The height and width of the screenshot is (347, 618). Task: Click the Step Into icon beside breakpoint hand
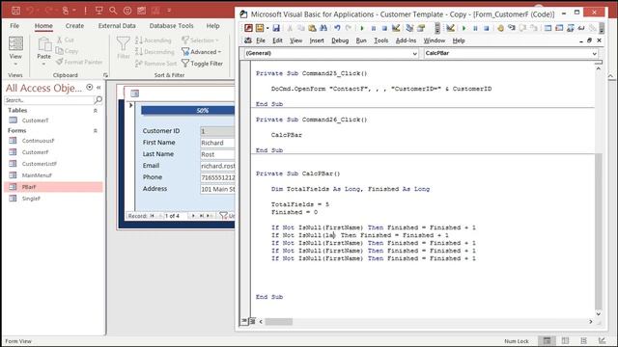[x=512, y=28]
